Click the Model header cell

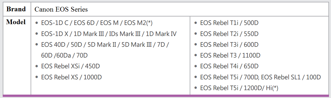(16, 55)
